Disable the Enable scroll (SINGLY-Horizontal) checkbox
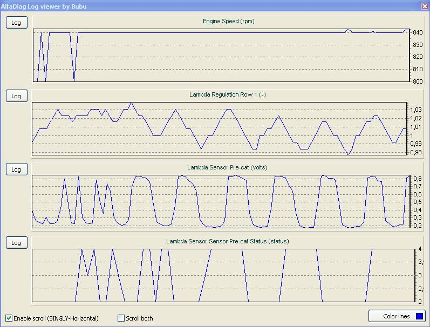 9,318
